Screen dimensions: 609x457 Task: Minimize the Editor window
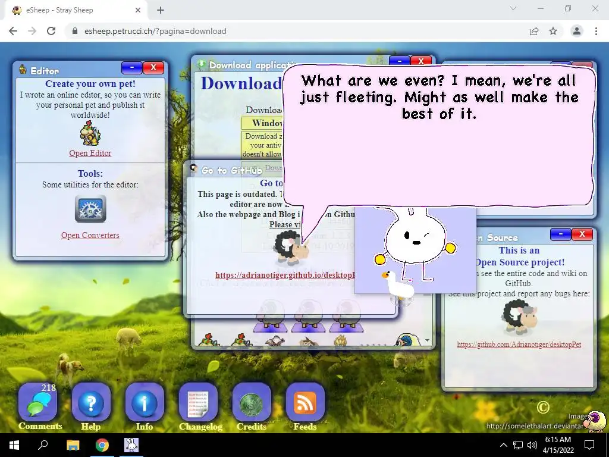pyautogui.click(x=131, y=68)
